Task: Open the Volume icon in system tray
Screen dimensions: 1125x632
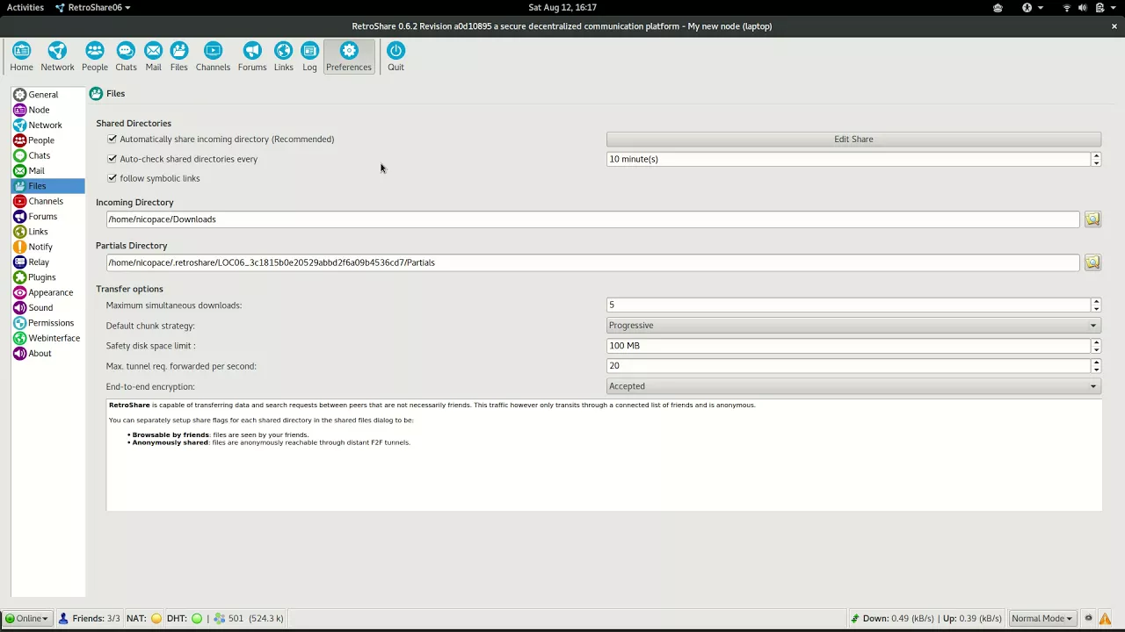Action: (x=1084, y=8)
